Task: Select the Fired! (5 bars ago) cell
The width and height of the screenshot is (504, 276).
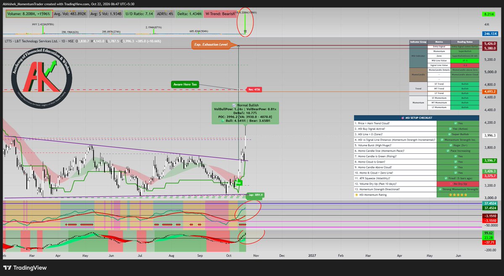Action: [x=458, y=178]
